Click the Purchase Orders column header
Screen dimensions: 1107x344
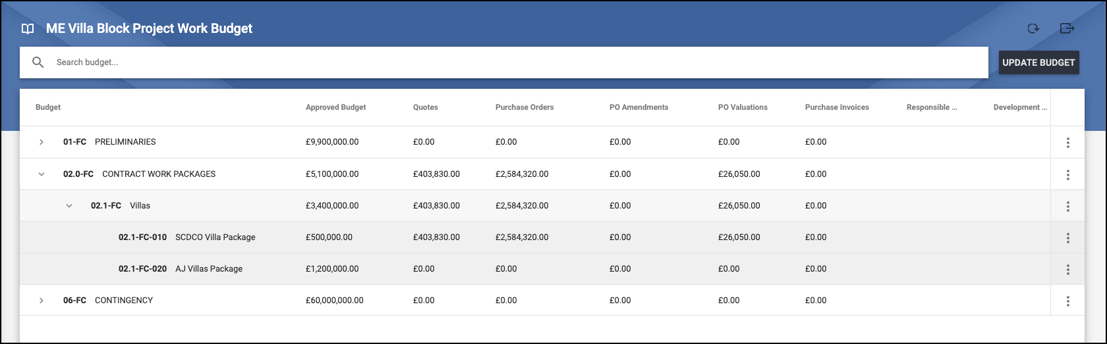(x=524, y=107)
